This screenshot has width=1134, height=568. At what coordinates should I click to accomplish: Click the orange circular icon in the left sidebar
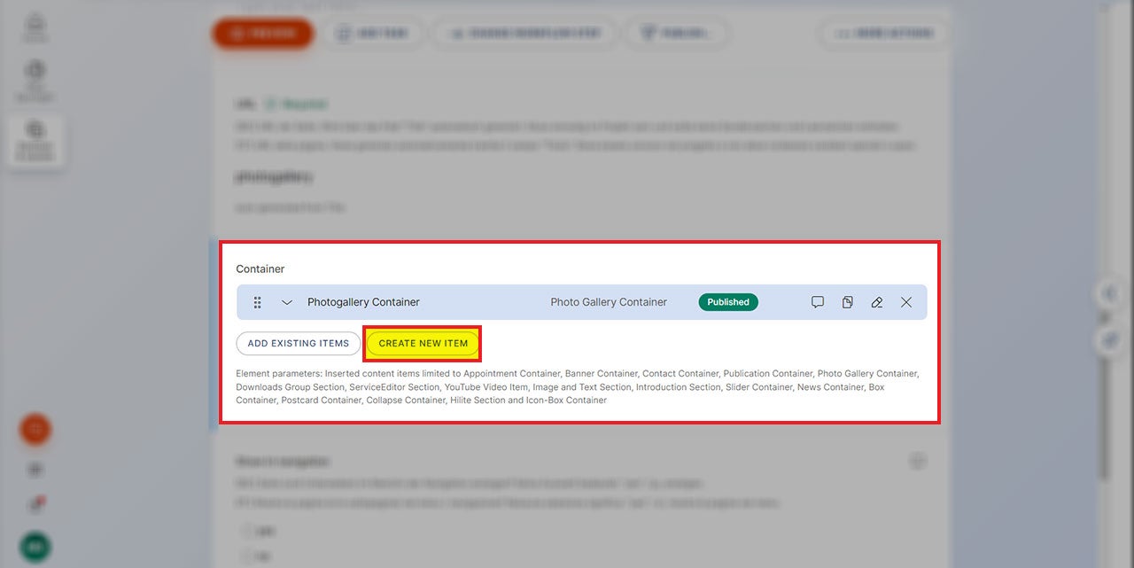[x=35, y=430]
